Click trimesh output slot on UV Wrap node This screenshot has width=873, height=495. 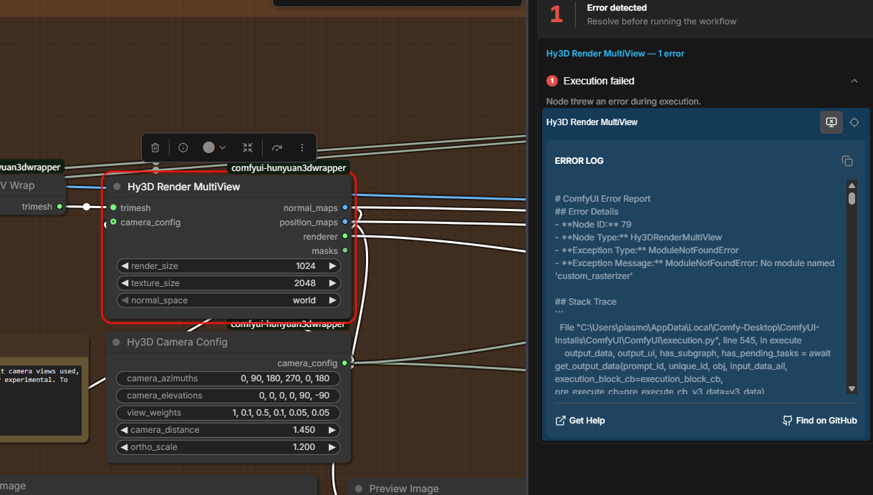coord(59,207)
